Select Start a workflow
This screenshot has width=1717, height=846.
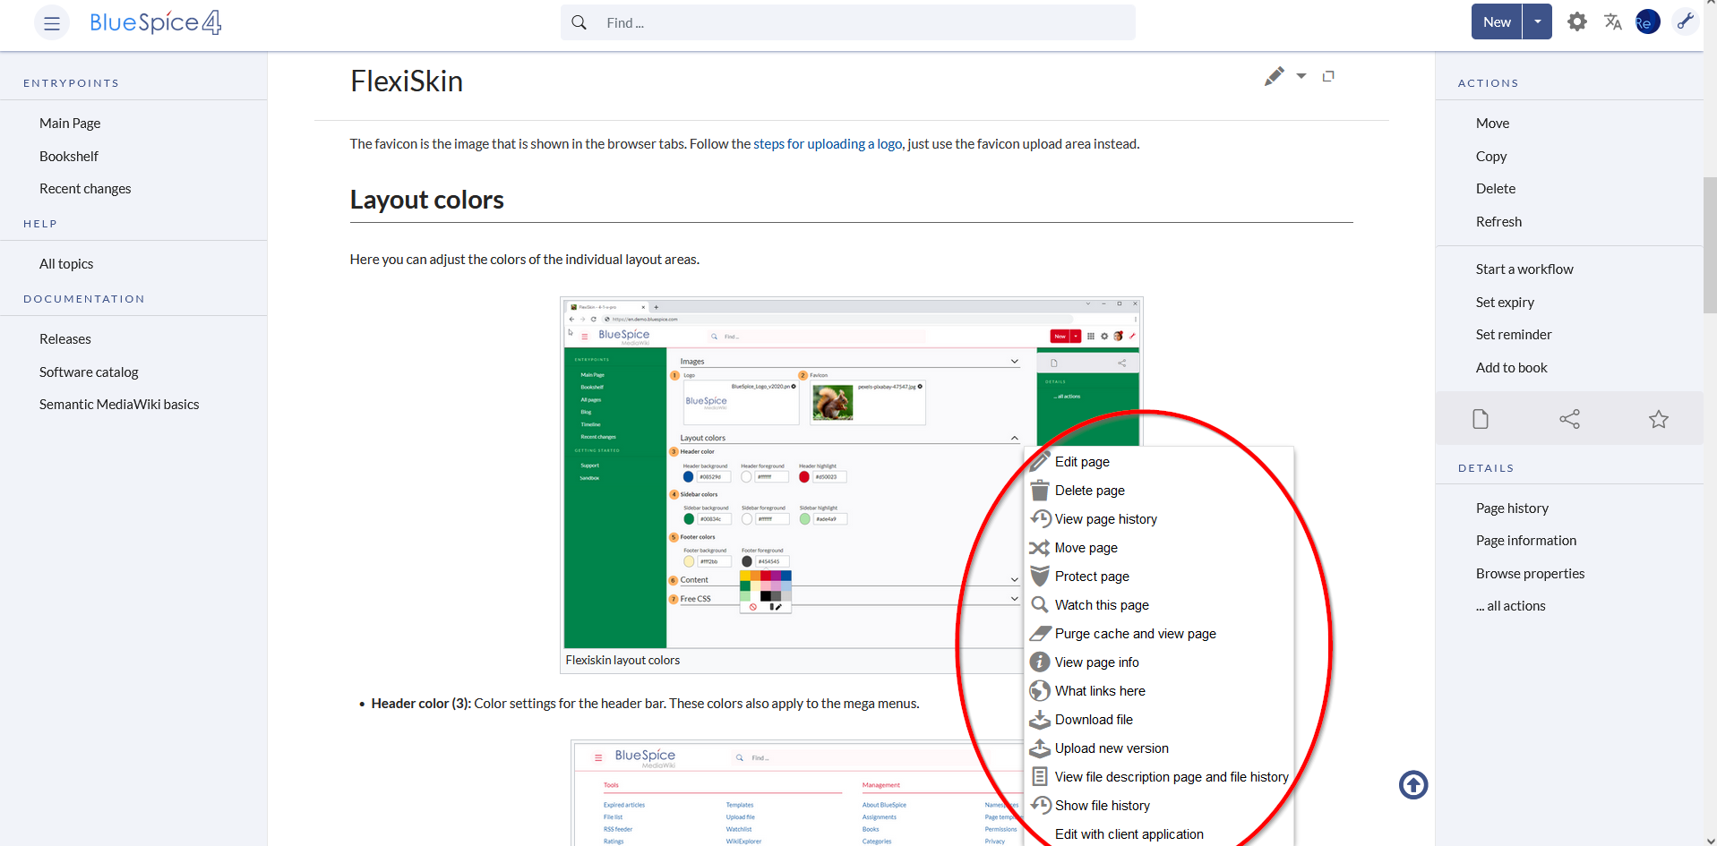(1524, 269)
